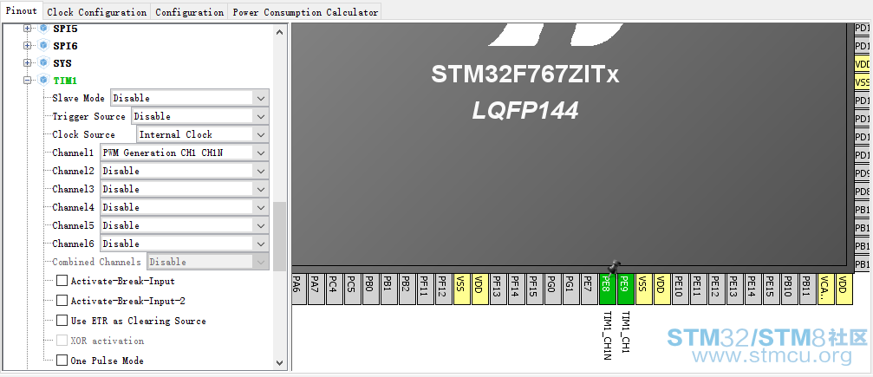
Task: Select pin PF15 on the chip
Action: (x=535, y=289)
